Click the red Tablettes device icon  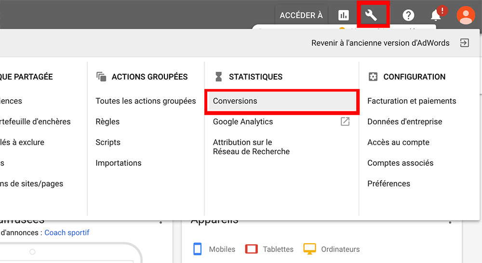(252, 249)
